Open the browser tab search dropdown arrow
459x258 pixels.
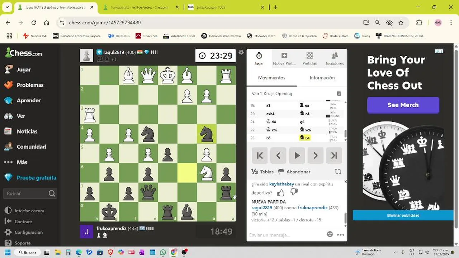click(x=7, y=7)
